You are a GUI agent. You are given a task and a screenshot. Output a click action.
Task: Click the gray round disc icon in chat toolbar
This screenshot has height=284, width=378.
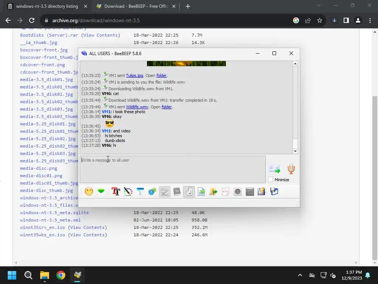tap(238, 192)
